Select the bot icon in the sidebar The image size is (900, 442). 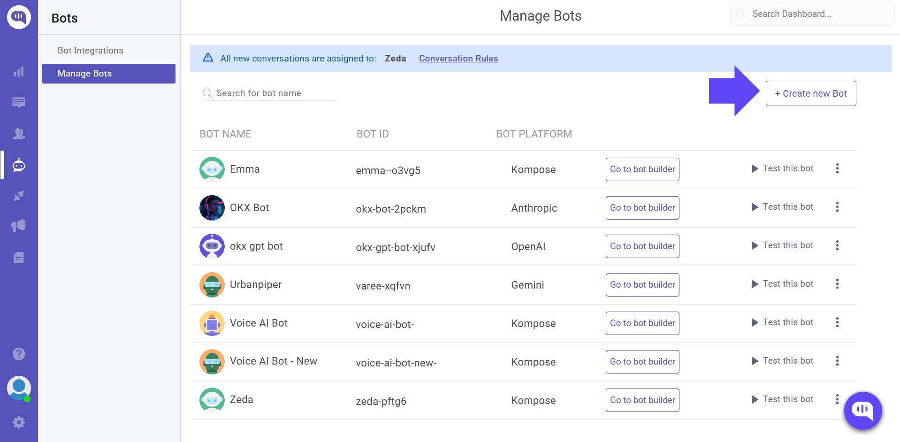pos(19,165)
